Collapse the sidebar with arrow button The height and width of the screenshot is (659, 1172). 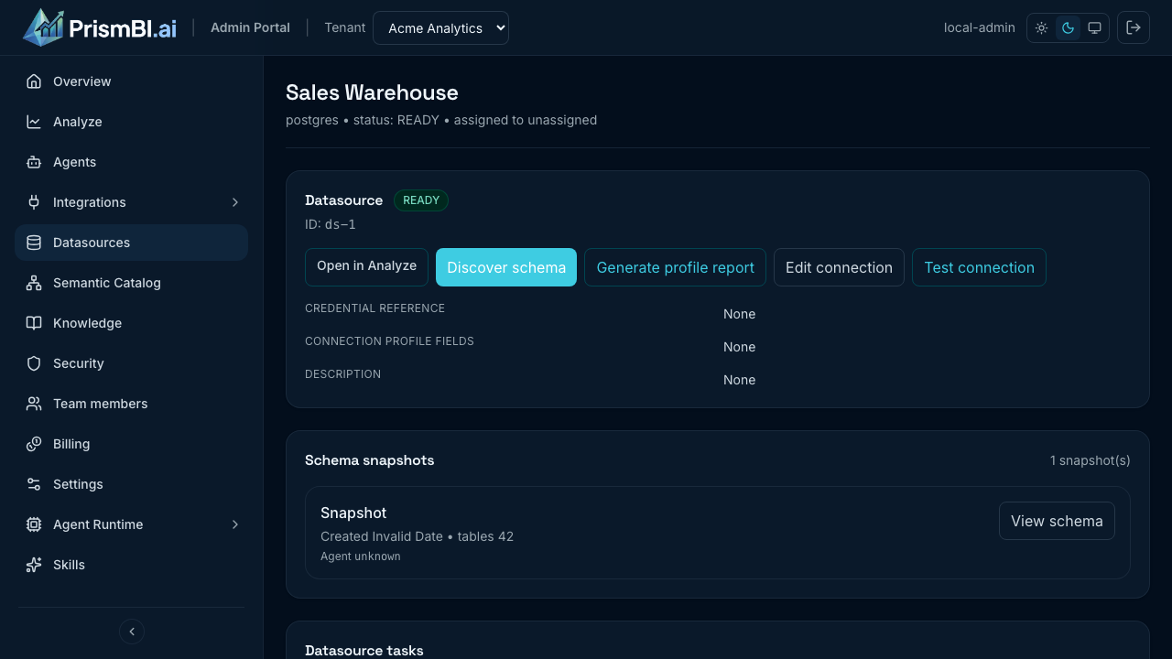(132, 632)
